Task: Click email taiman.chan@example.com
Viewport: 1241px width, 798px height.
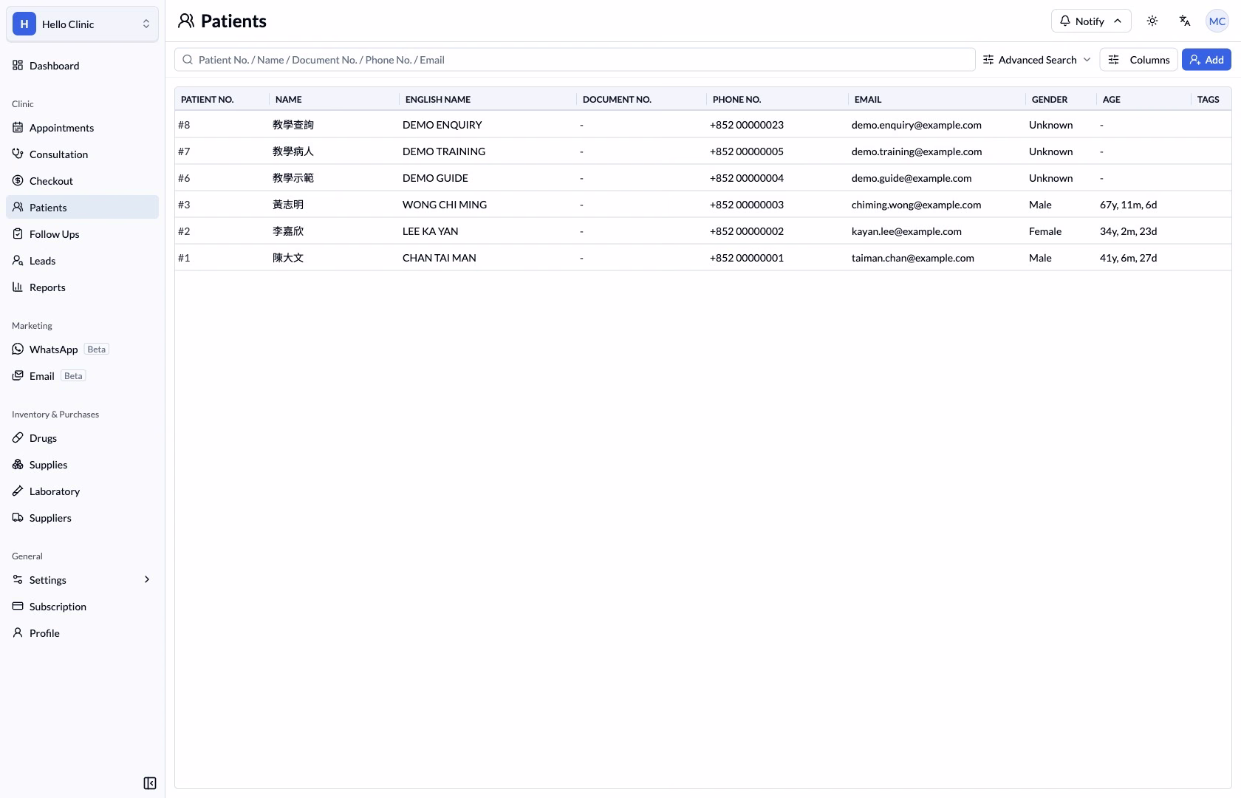Action: [912, 257]
